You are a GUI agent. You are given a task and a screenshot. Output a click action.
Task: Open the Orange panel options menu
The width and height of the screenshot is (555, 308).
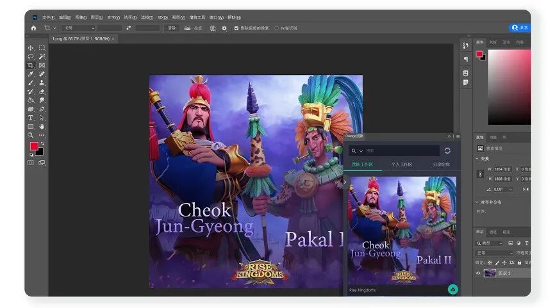[x=458, y=136]
